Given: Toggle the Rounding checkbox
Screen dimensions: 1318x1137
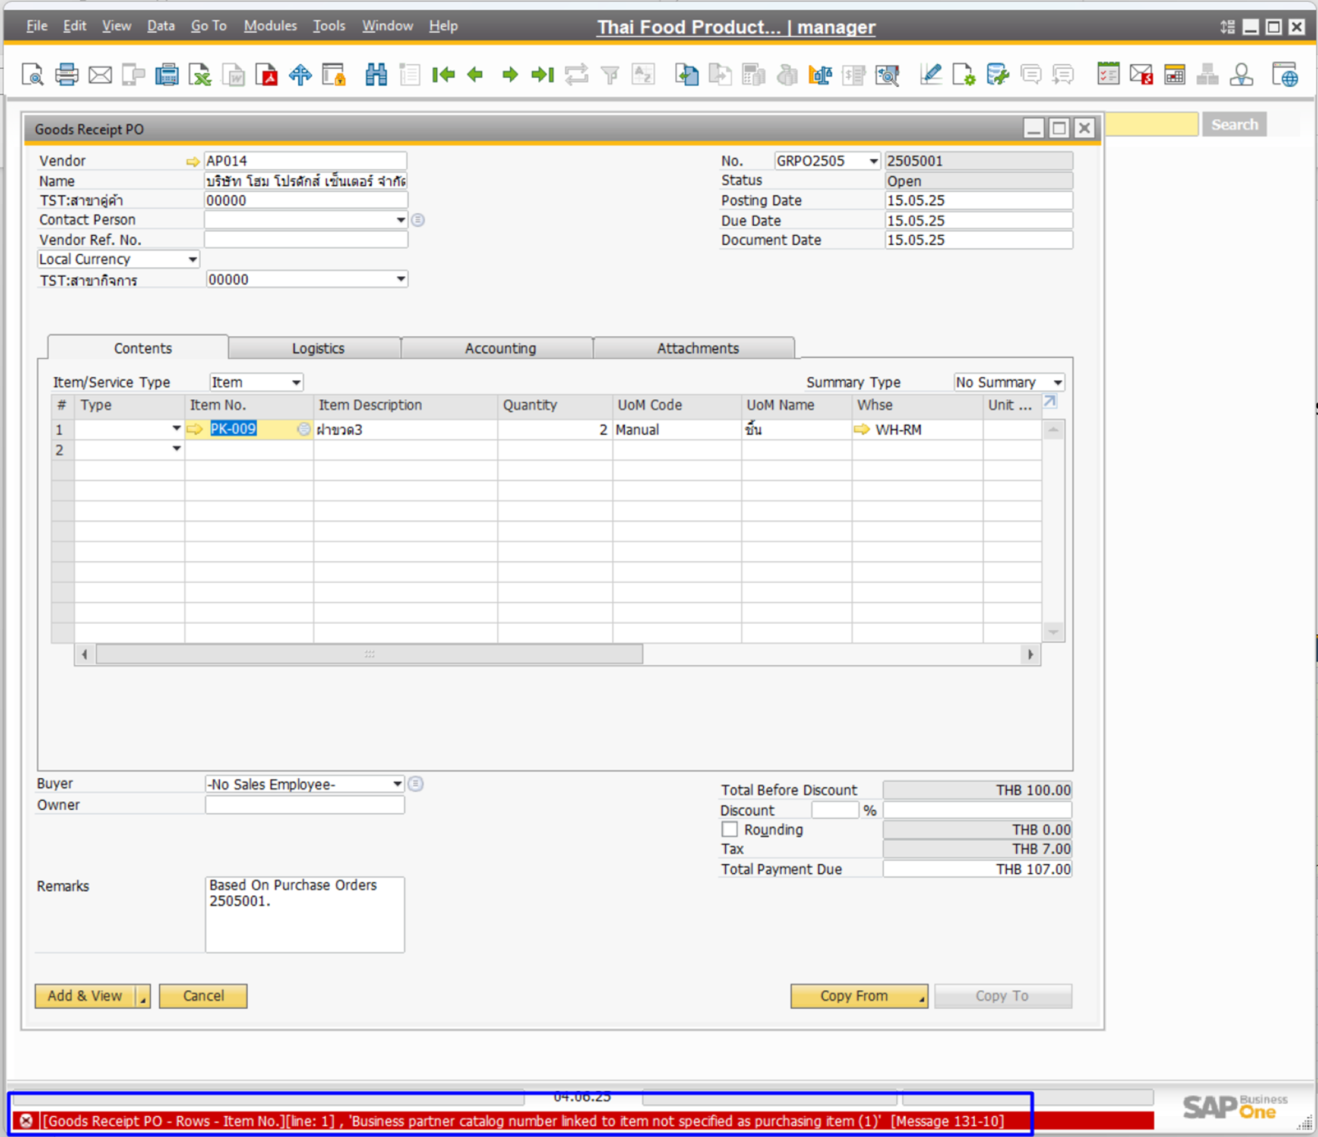Looking at the screenshot, I should (729, 829).
